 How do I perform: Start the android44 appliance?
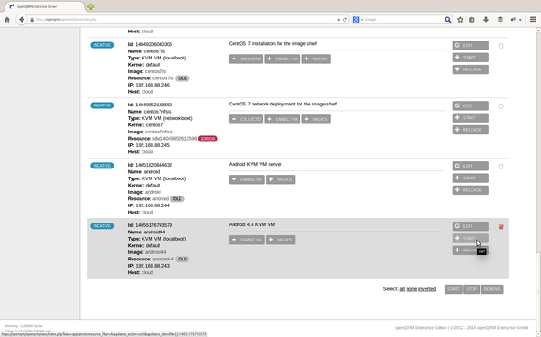[x=471, y=239]
